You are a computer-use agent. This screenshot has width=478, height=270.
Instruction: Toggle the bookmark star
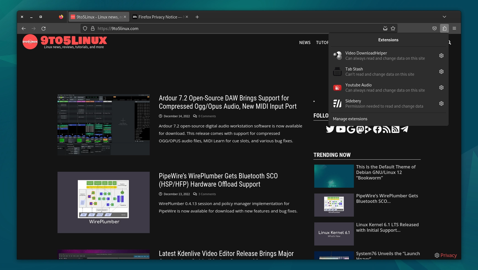click(393, 28)
